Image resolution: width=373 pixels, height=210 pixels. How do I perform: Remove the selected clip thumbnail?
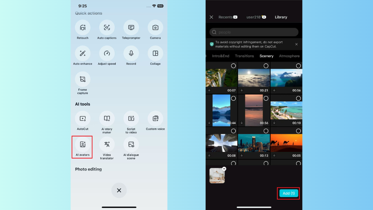tap(224, 169)
